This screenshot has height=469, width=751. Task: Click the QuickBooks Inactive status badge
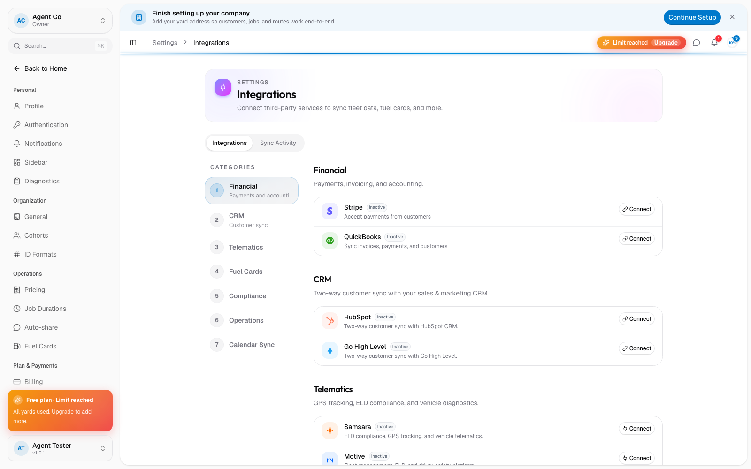click(x=395, y=237)
